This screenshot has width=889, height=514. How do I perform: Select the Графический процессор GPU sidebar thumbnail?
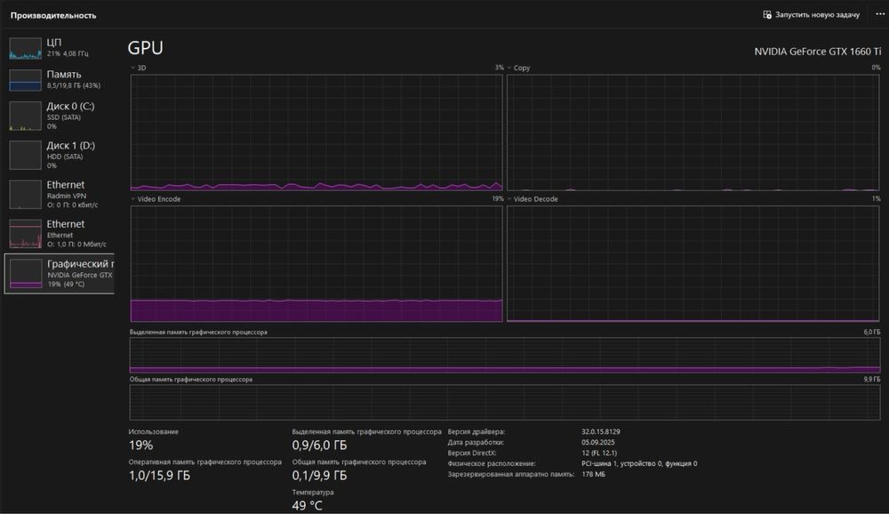[26, 273]
